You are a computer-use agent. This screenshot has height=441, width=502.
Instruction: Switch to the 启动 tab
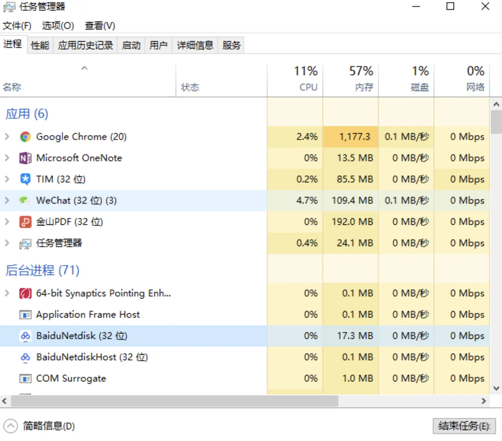131,45
